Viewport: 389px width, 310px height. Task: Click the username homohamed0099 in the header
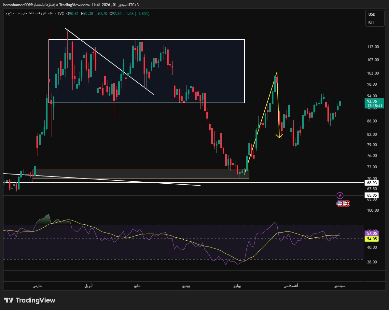(18, 5)
